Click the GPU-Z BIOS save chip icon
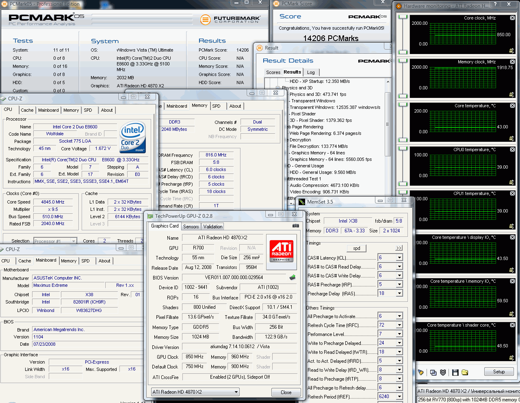The height and width of the screenshot is (403, 520). pyautogui.click(x=292, y=277)
